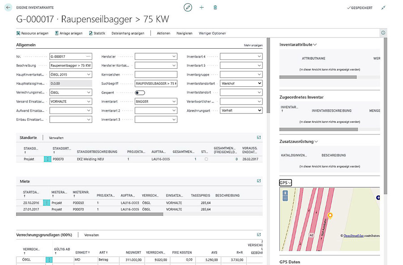Collapse the GPS factbox

click(285, 183)
